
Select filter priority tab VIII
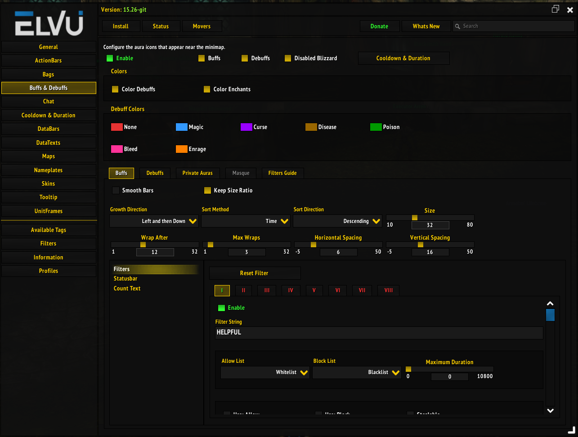pos(389,290)
